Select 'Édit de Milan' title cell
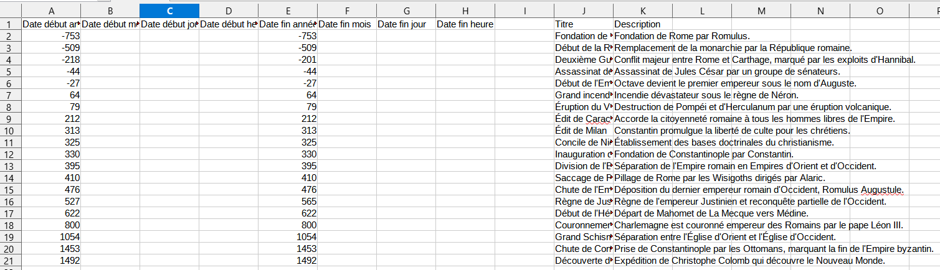The width and height of the screenshot is (940, 270). (x=584, y=131)
